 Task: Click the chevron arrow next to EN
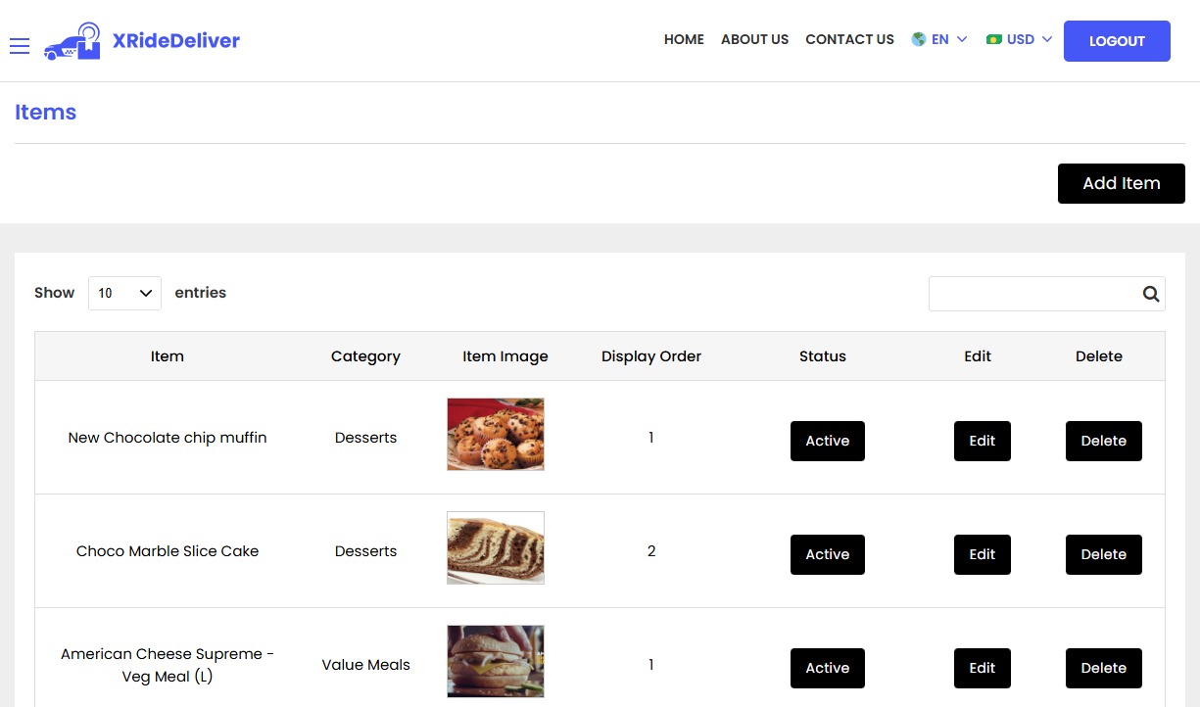(x=961, y=40)
